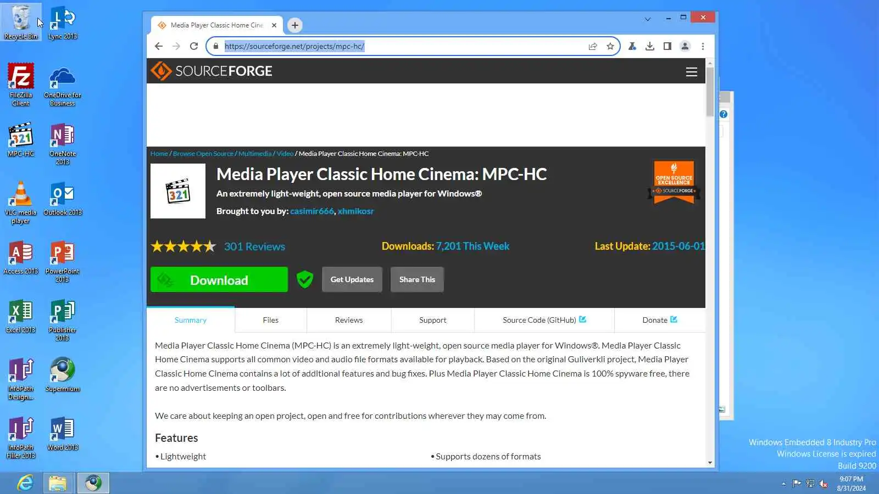Click the Get Updates button
This screenshot has width=879, height=494.
(x=352, y=279)
